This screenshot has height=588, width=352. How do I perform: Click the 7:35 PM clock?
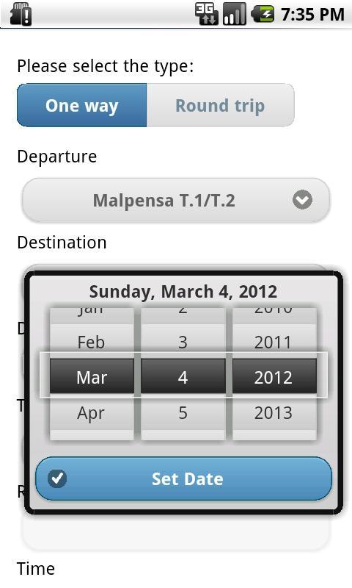(x=312, y=15)
